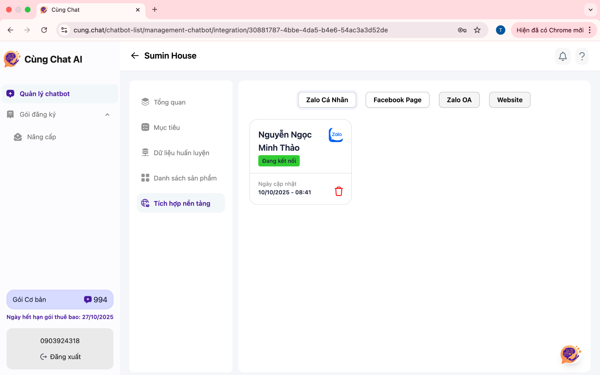Open the floating chat assistant icon
The image size is (600, 375).
click(x=570, y=354)
